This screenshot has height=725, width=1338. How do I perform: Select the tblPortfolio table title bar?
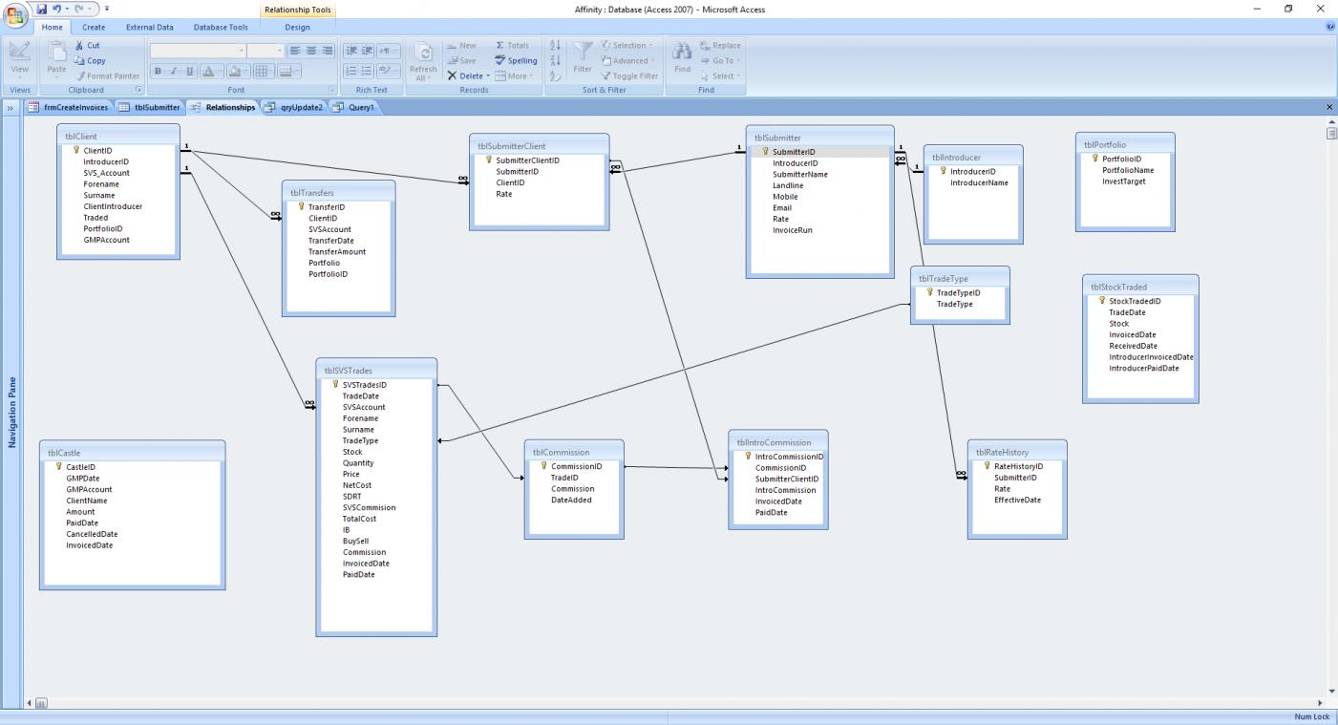click(1125, 145)
